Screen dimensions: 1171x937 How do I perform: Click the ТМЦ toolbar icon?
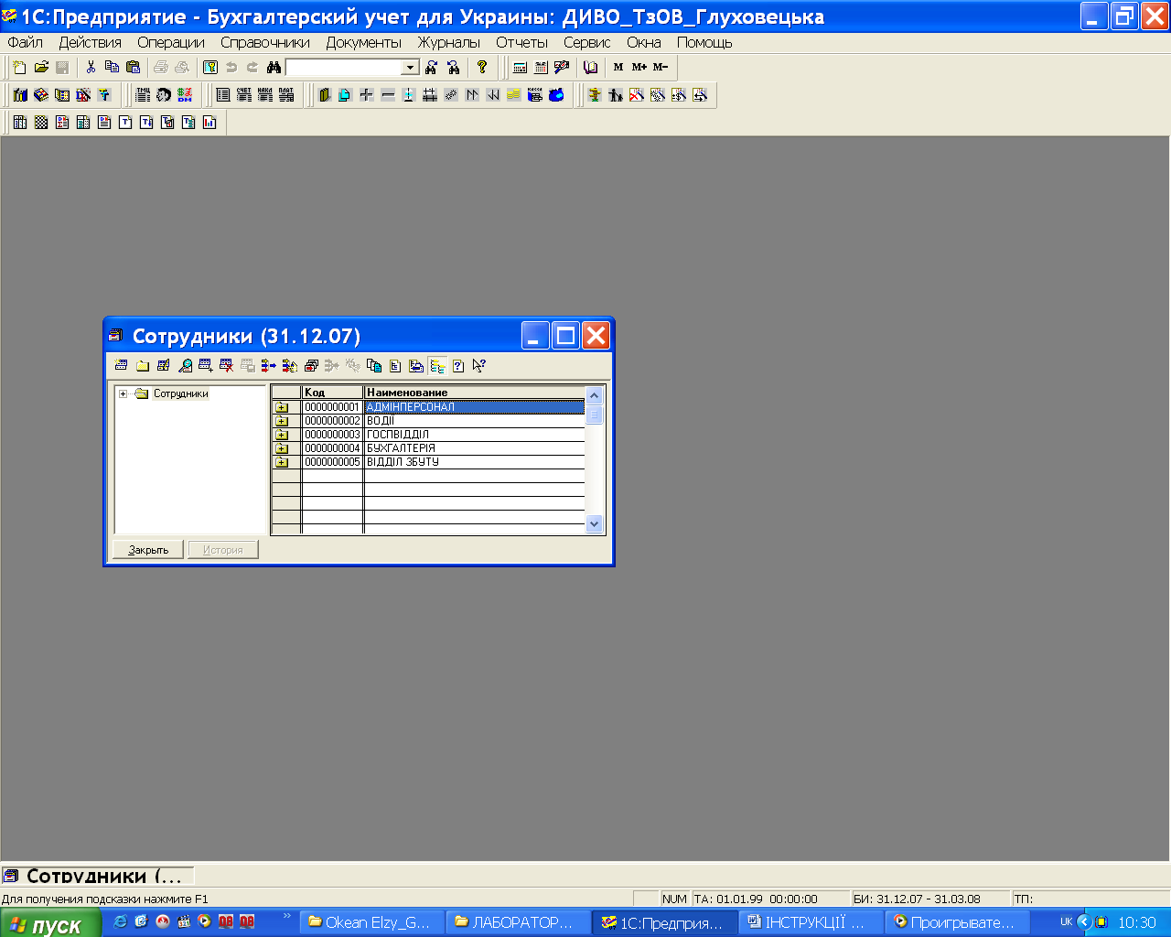tap(143, 94)
